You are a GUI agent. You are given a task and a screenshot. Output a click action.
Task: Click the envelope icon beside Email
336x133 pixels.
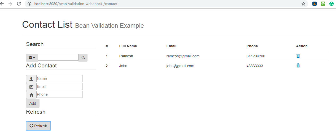pyautogui.click(x=31, y=87)
